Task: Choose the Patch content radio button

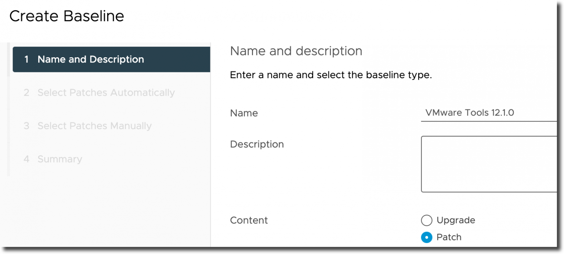Action: pyautogui.click(x=426, y=237)
